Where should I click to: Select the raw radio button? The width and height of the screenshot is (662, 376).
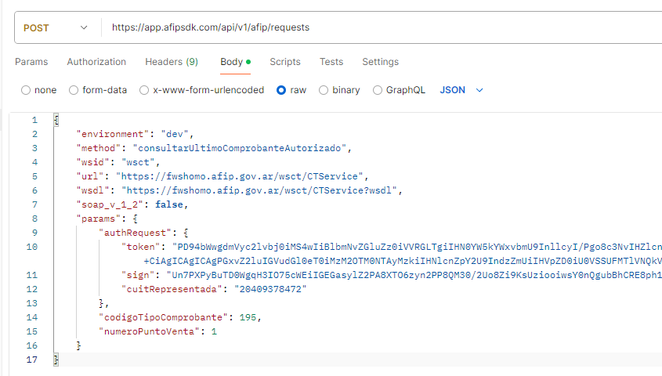281,90
